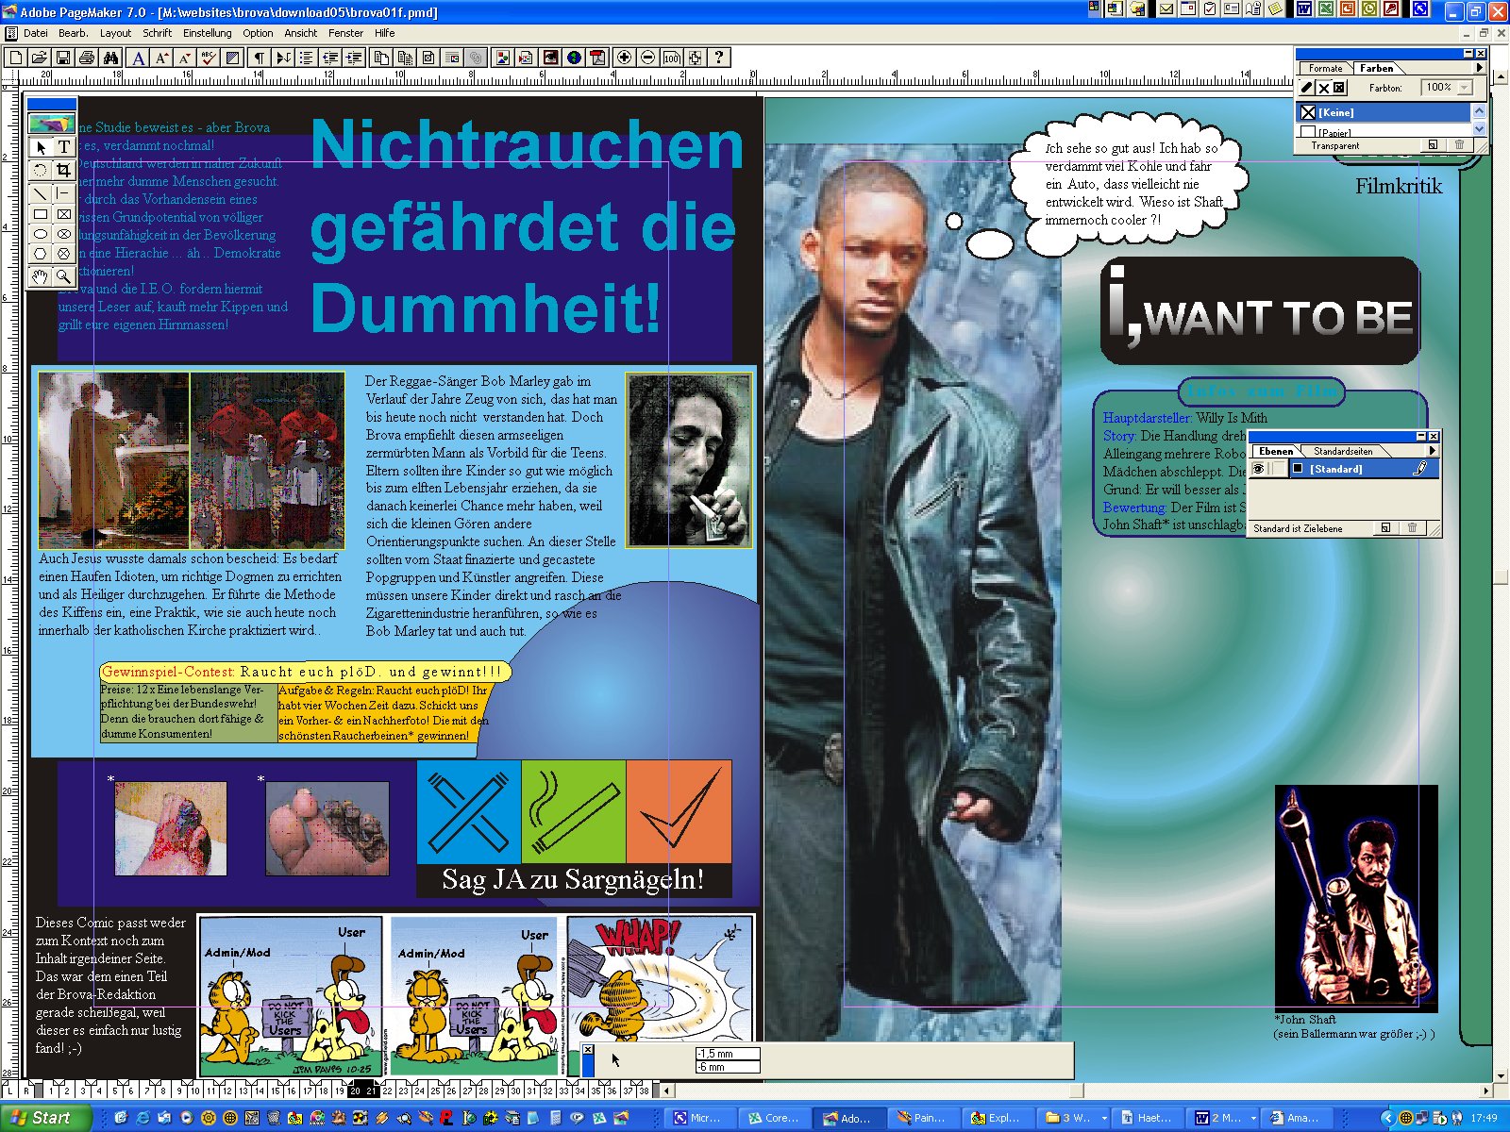Open the Schrift menu
Image resolution: width=1510 pixels, height=1132 pixels.
158,33
